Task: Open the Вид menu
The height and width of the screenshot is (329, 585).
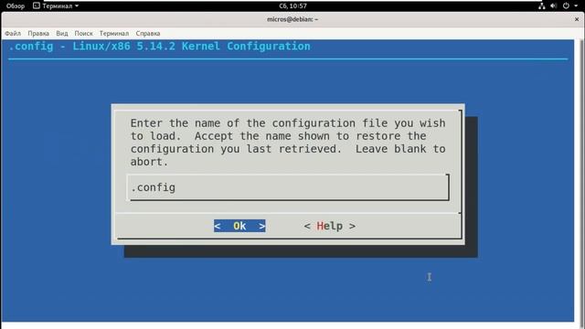Action: pos(62,33)
